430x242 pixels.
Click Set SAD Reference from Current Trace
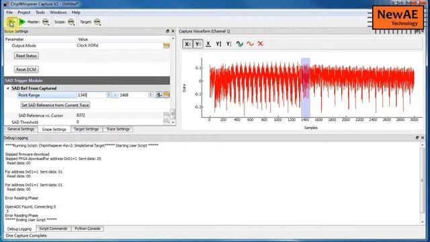(55, 105)
